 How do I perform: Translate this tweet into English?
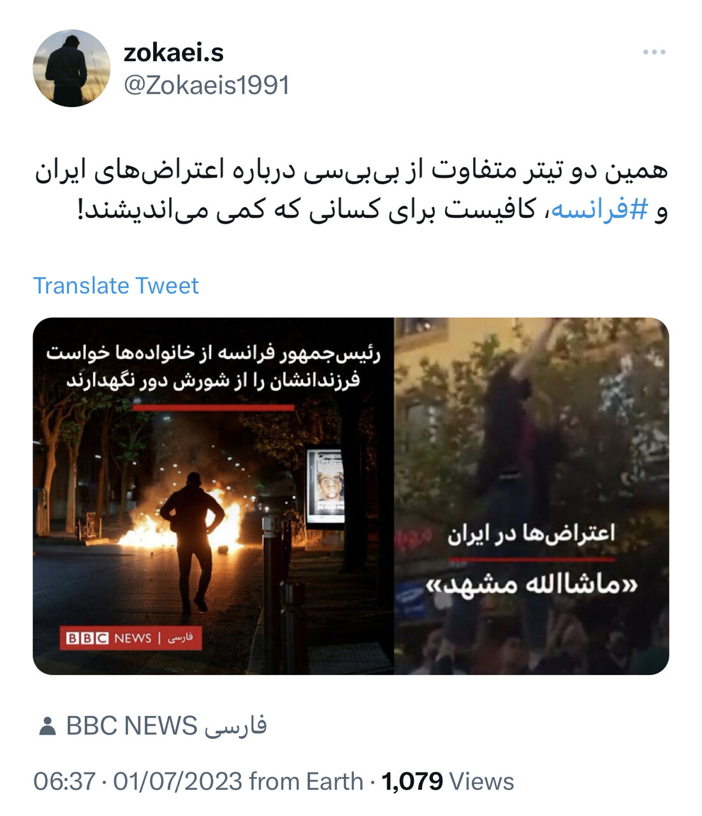[116, 285]
